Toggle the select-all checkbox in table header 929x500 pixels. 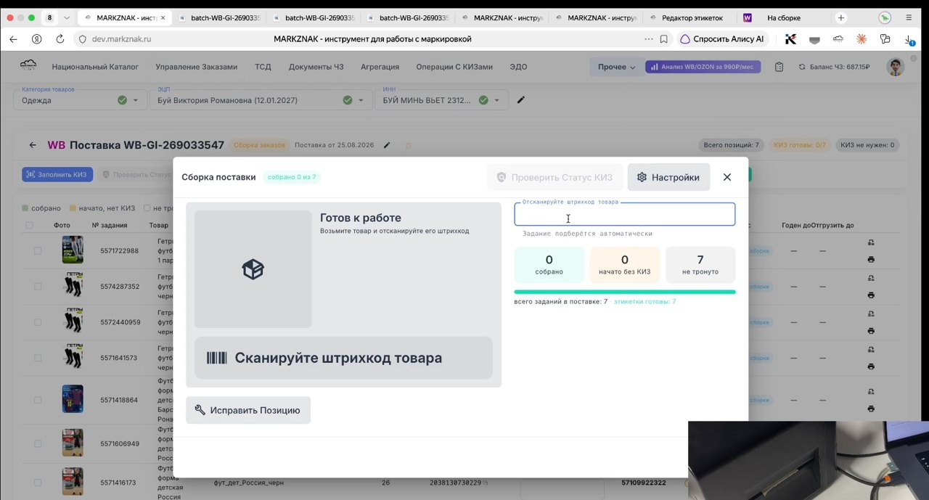point(29,225)
